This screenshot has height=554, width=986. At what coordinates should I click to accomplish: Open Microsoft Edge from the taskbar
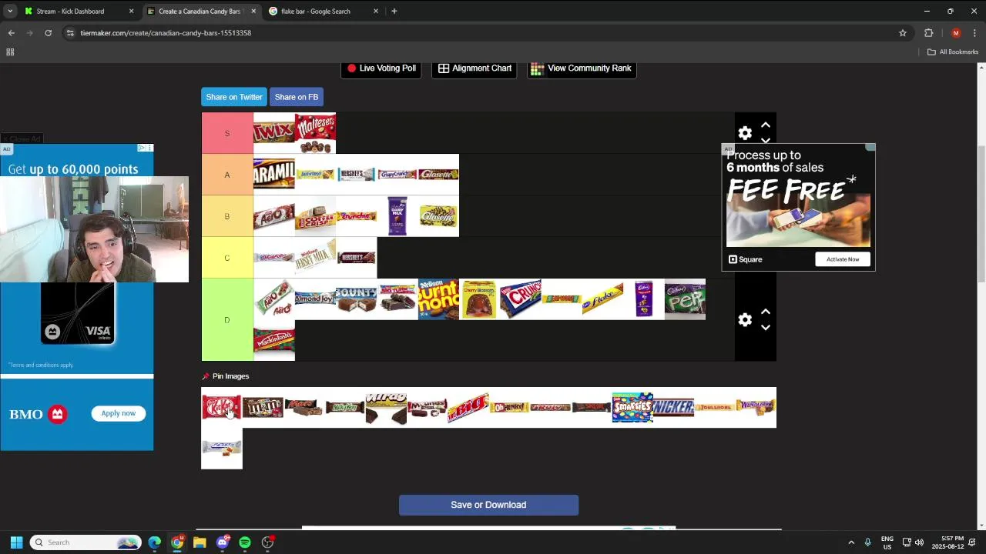coord(155,542)
